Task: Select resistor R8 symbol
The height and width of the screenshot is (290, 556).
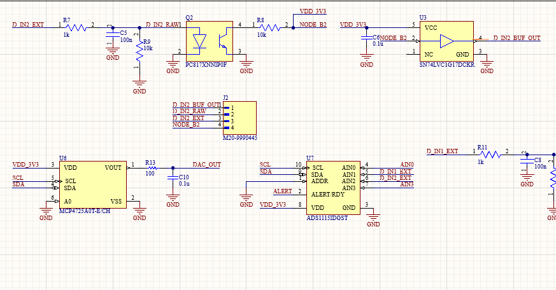Action: (269, 27)
